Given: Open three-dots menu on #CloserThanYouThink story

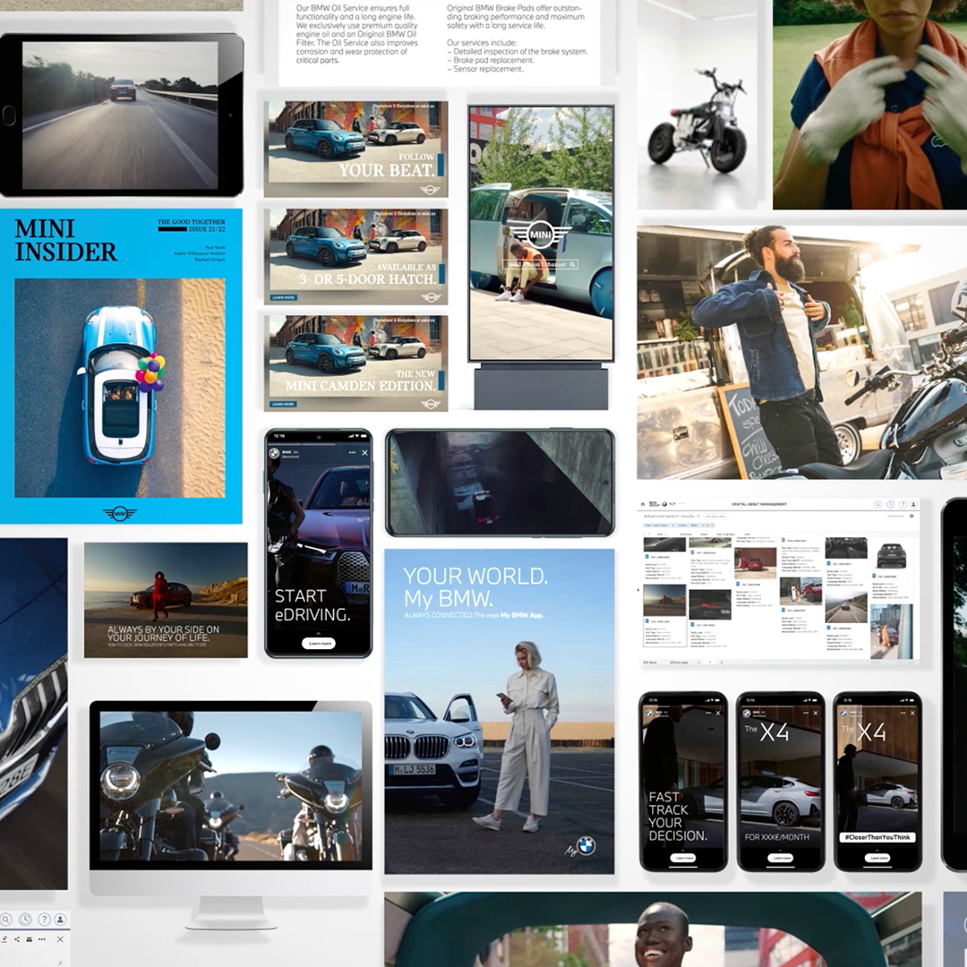Looking at the screenshot, I should pyautogui.click(x=903, y=713).
